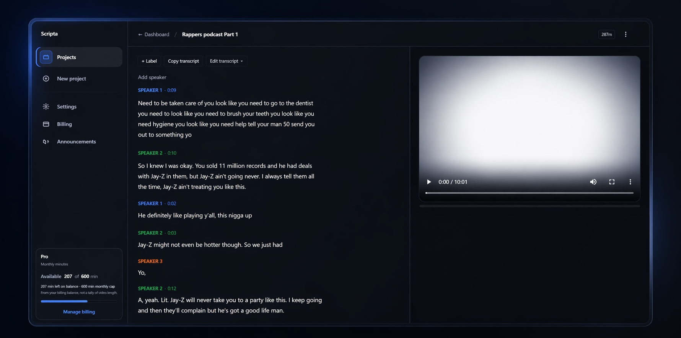Screen dimensions: 681x338
Task: Click the SPEAKER 1 label at 0:09
Action: (150, 90)
